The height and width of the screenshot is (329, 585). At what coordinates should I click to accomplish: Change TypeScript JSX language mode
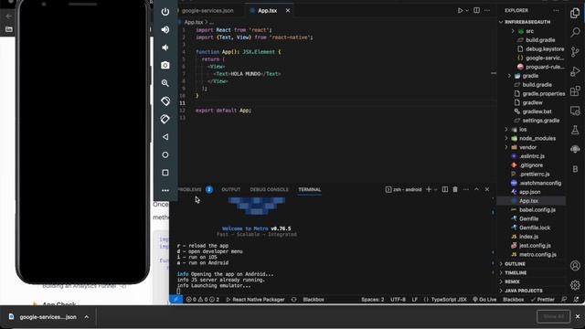tap(445, 299)
